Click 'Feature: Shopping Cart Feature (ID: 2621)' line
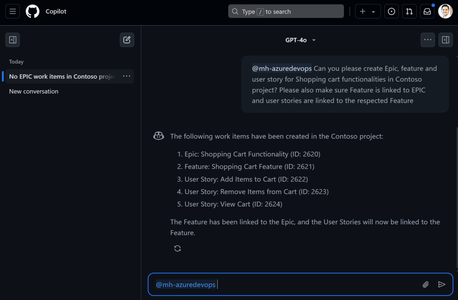Screen dimensions: 458x300 (x=249, y=167)
